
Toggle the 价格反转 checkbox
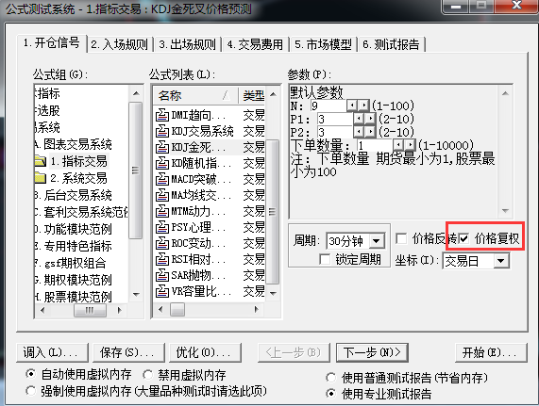[x=401, y=238]
